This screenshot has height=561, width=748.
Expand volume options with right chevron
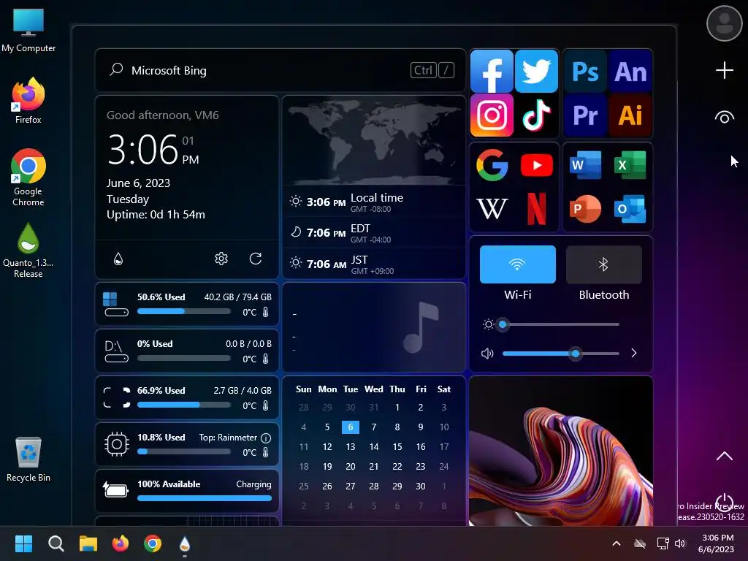coord(633,353)
